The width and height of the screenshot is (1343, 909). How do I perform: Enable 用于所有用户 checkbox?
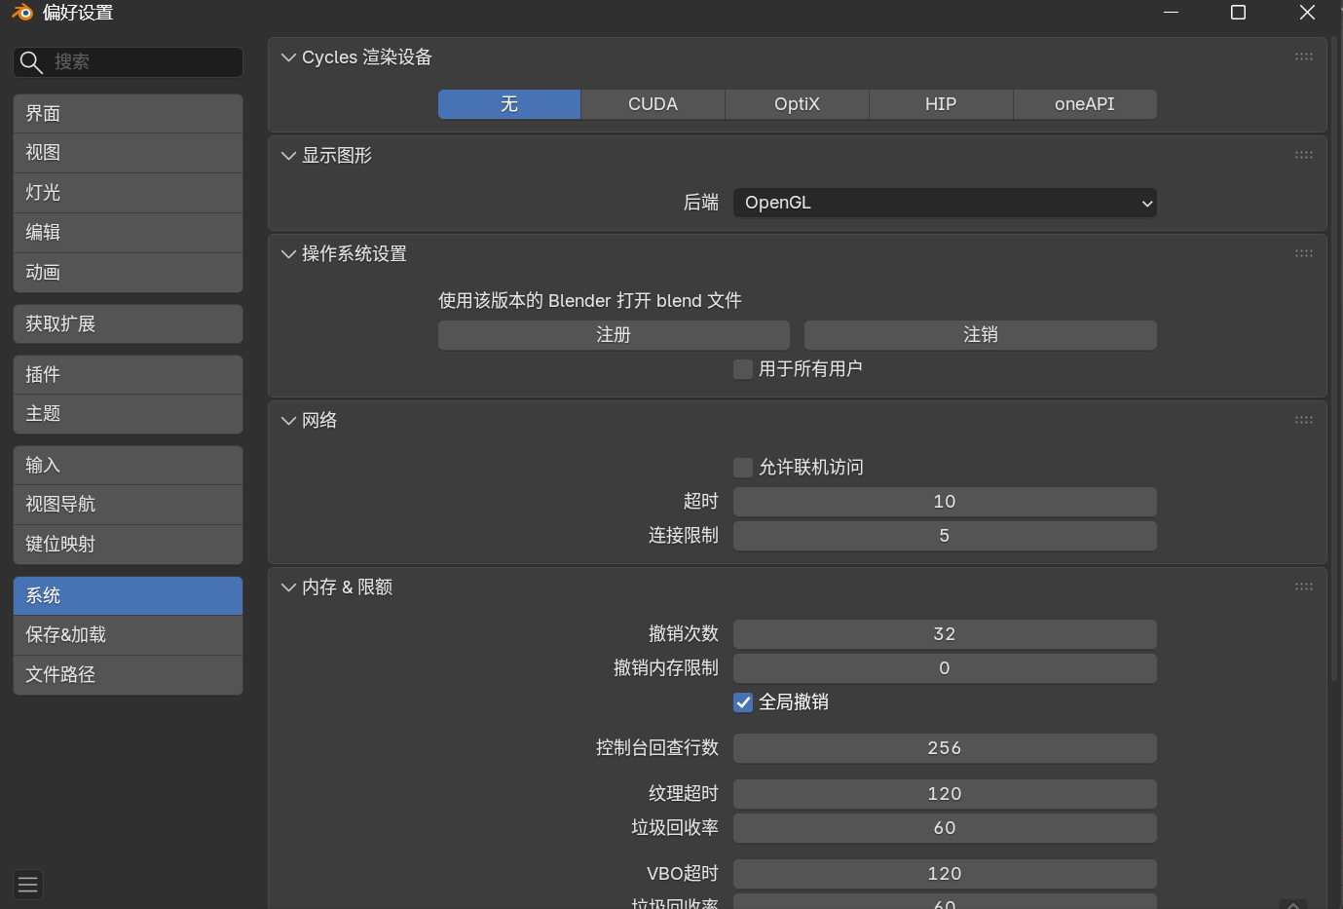coord(743,369)
